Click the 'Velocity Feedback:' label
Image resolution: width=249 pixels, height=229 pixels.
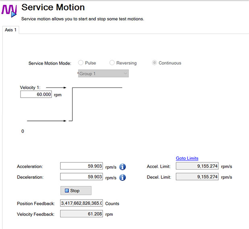click(x=36, y=214)
